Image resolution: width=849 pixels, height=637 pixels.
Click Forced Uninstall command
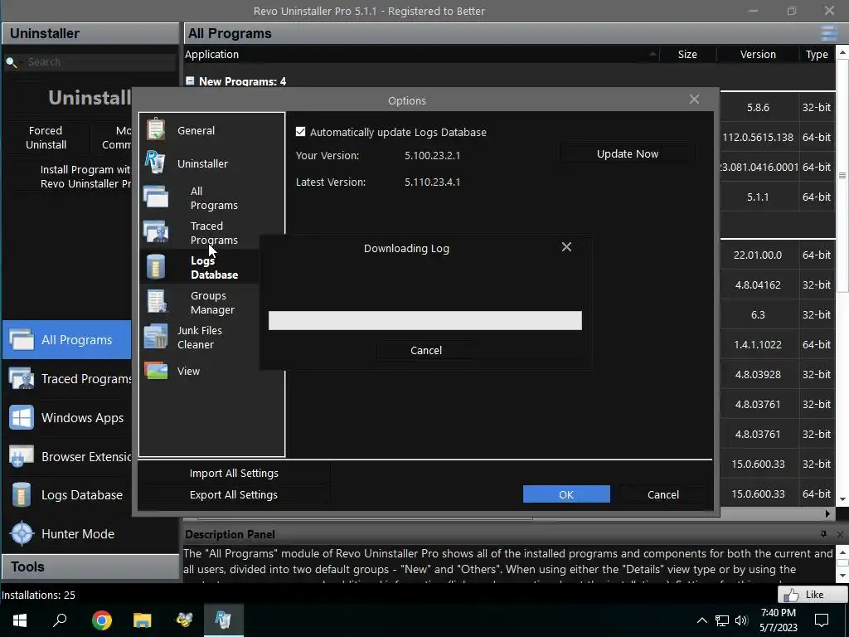click(x=46, y=138)
